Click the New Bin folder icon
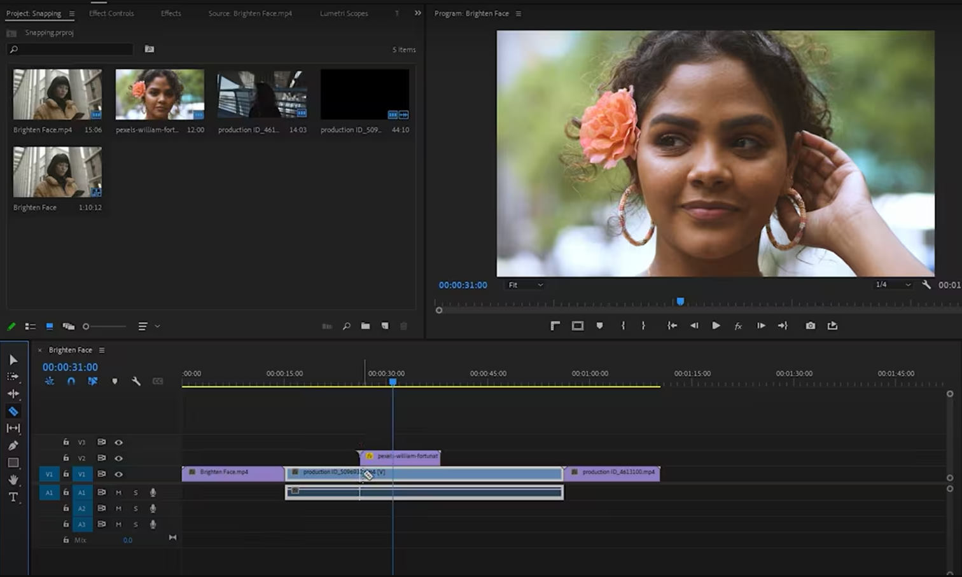The height and width of the screenshot is (577, 962). [x=365, y=326]
